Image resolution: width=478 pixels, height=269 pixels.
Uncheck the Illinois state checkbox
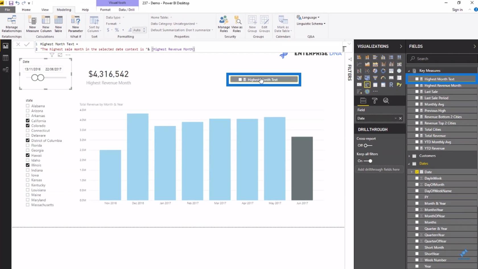[28, 165]
